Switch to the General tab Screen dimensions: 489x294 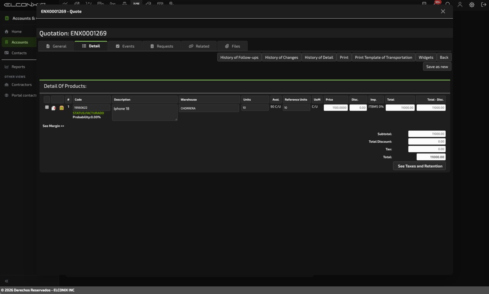coord(56,46)
